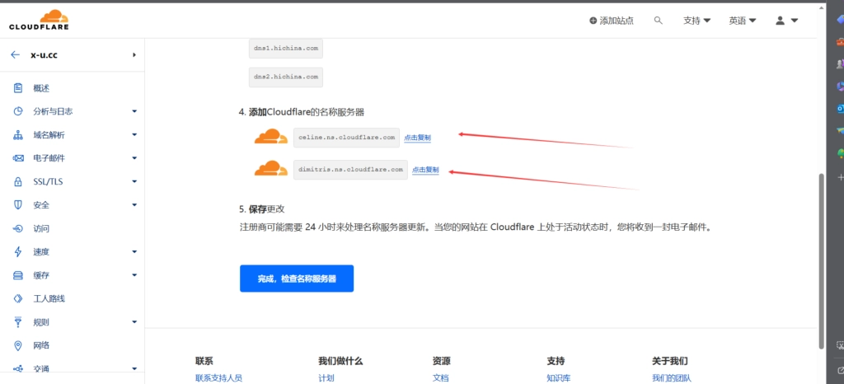The width and height of the screenshot is (844, 384).
Task: Expand the 安全 submenu arrow
Action: point(134,205)
